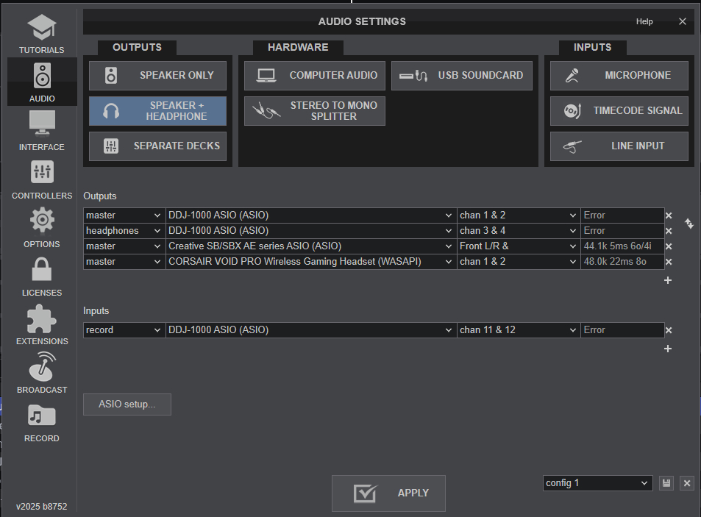Toggle Speaker + Headphone output mode
The width and height of the screenshot is (701, 517).
157,111
